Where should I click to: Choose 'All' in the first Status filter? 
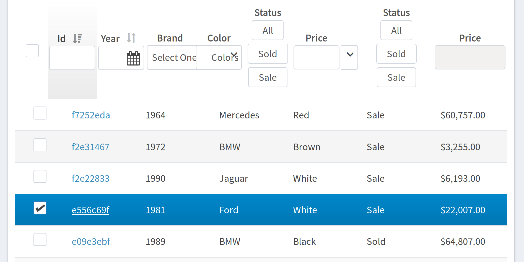tap(268, 30)
